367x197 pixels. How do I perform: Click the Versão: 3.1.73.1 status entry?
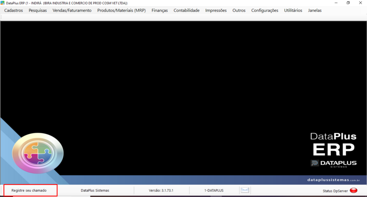click(161, 191)
